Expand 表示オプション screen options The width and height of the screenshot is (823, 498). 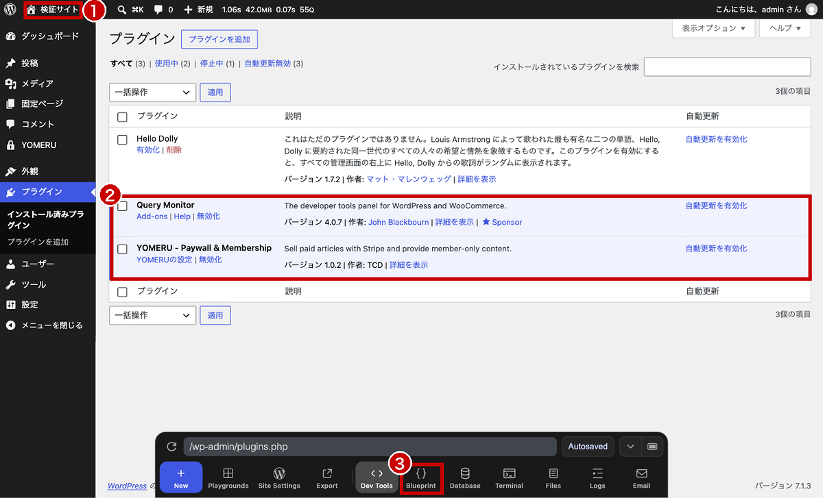[x=713, y=28]
